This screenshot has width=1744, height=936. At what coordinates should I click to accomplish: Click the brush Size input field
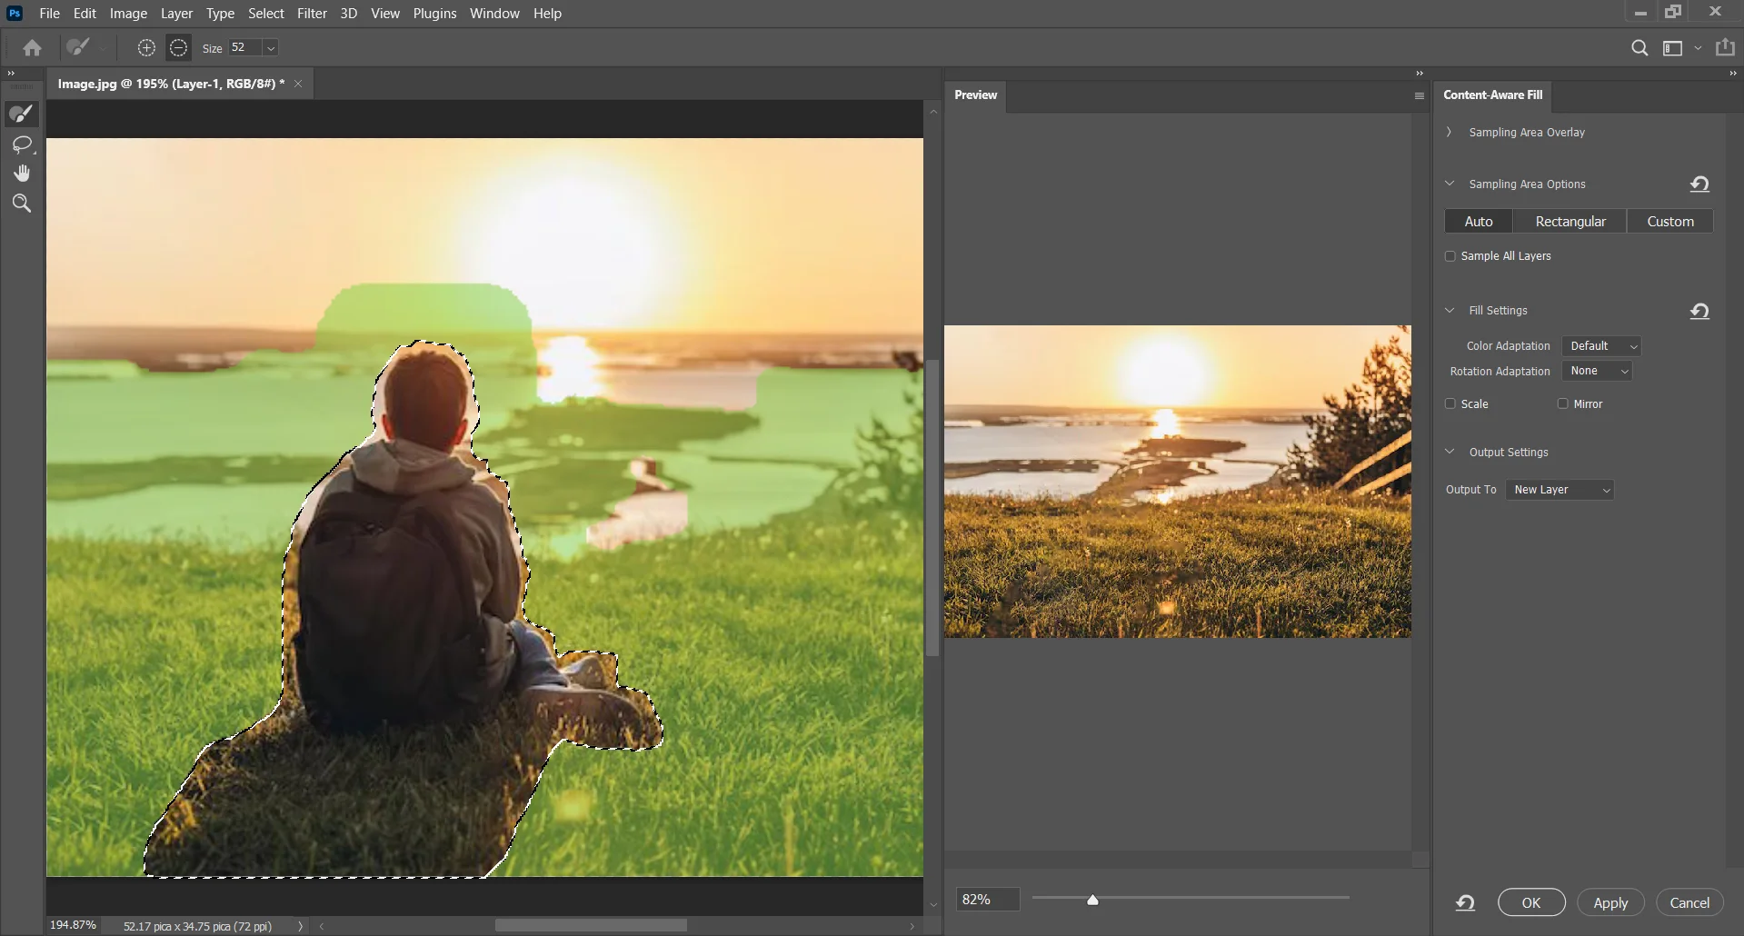245,48
